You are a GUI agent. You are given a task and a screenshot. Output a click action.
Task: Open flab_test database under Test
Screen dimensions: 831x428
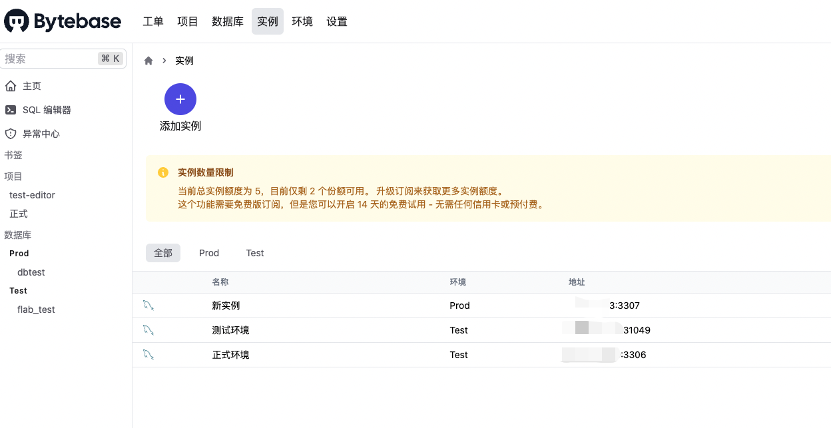coord(36,310)
